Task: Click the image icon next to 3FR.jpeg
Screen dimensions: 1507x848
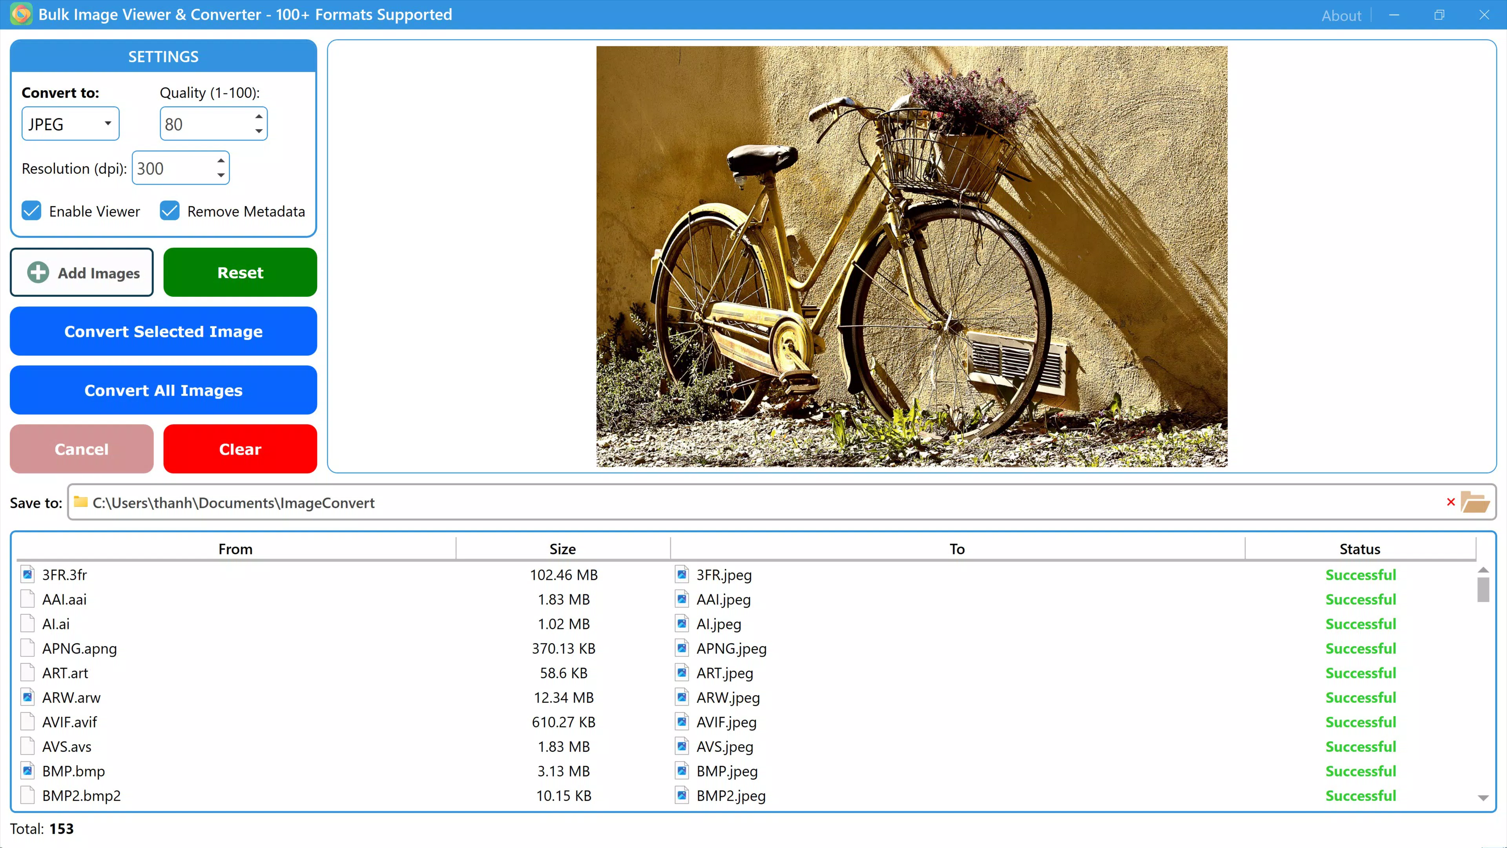Action: [x=682, y=574]
